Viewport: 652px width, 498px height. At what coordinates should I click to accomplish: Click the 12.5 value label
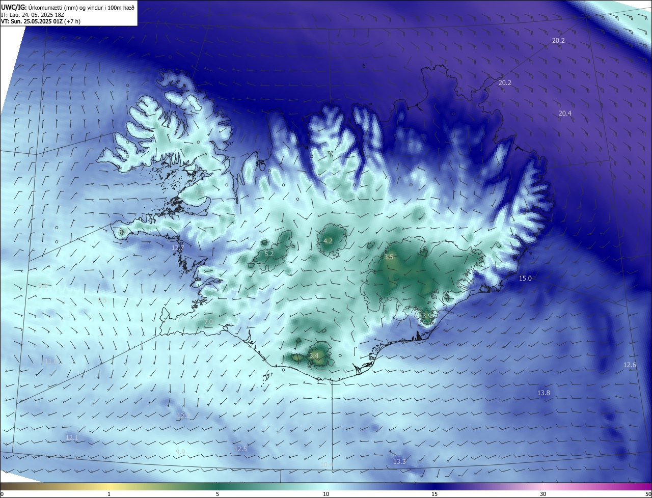(x=240, y=449)
